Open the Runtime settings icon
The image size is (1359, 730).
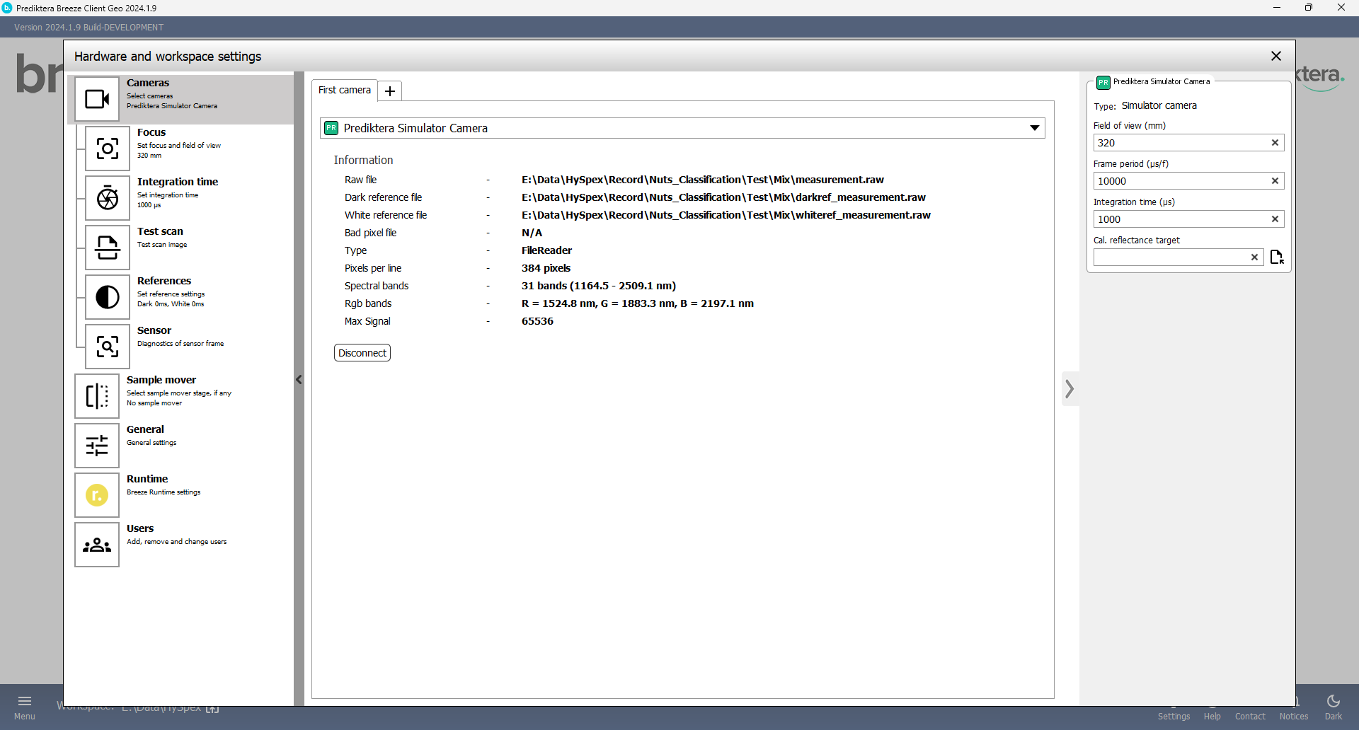[x=97, y=495]
